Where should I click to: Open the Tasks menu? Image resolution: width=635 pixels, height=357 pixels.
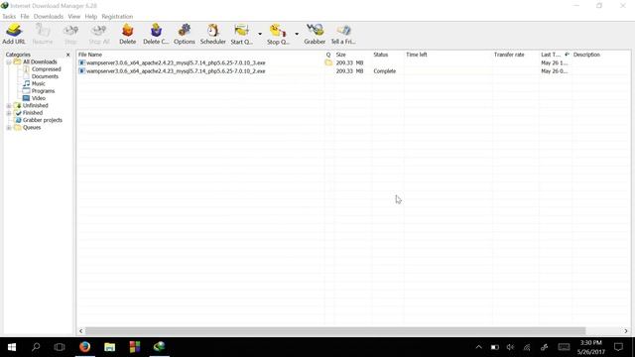point(9,17)
